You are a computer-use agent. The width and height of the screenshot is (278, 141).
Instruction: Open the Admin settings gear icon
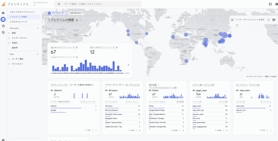(3, 140)
